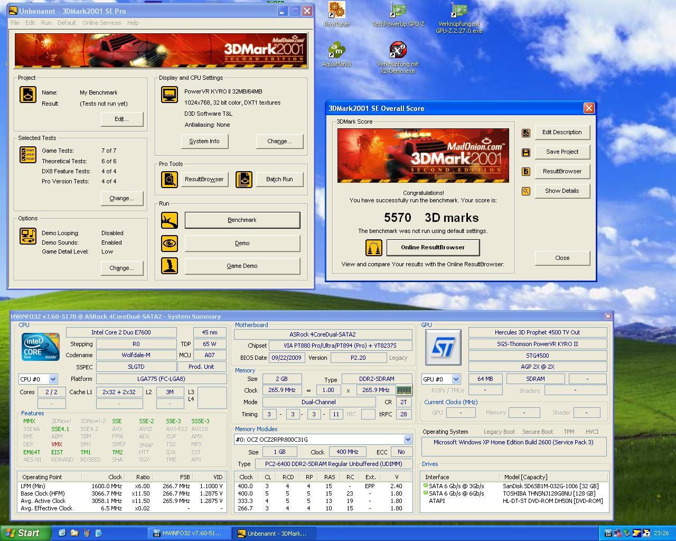Image resolution: width=676 pixels, height=541 pixels.
Task: Close the 3DMark2001 SE Overall Score dialog
Action: pos(589,108)
